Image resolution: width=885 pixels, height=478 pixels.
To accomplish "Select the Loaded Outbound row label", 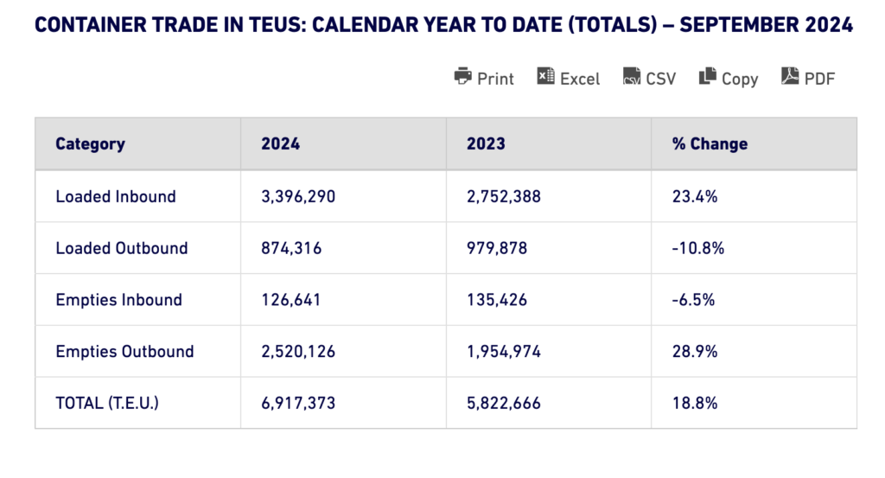I will coord(122,248).
